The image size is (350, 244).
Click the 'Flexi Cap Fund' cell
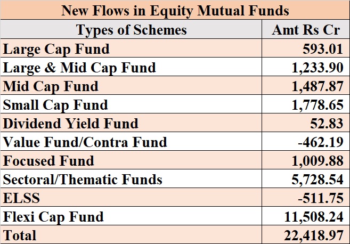pos(53,217)
